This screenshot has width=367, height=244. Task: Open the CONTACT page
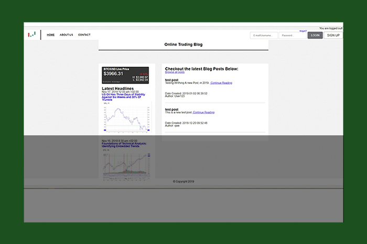coord(84,35)
